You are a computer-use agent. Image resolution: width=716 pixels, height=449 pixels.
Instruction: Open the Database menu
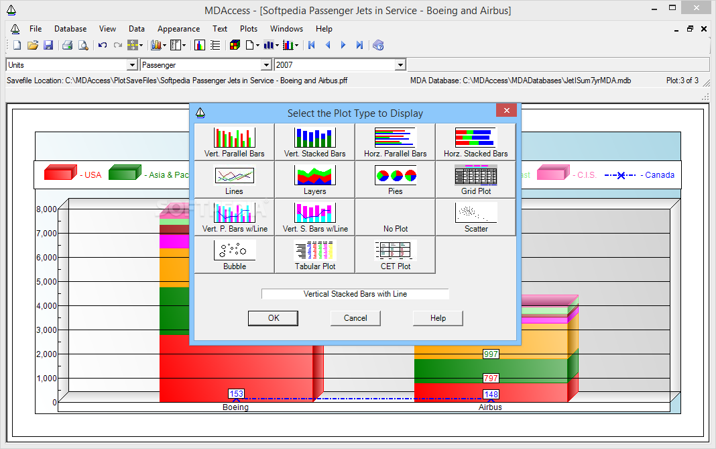70,29
